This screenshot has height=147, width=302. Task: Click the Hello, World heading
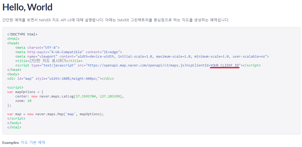pyautogui.click(x=27, y=7)
